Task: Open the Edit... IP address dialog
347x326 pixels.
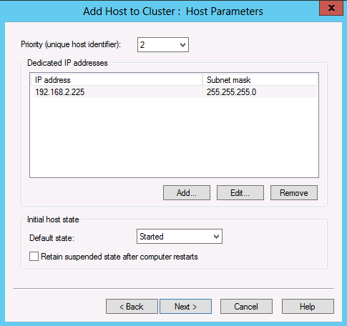Action: tap(240, 193)
